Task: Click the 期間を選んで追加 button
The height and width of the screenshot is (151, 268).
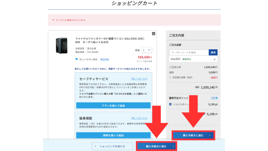Action: click(x=113, y=135)
